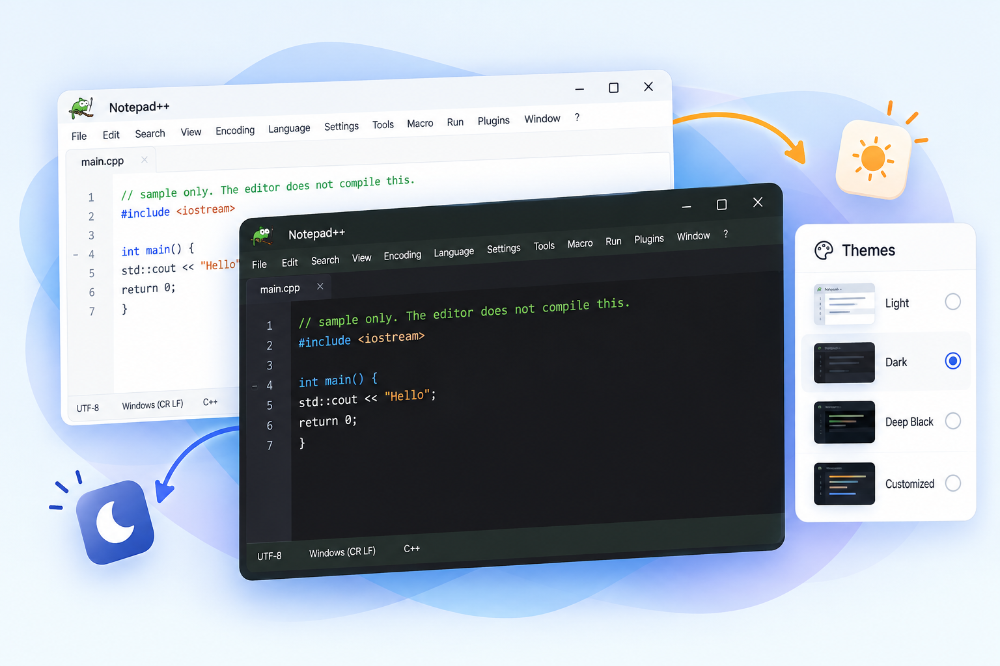1000x666 pixels.
Task: Close the light Notepad++ window
Action: point(648,87)
